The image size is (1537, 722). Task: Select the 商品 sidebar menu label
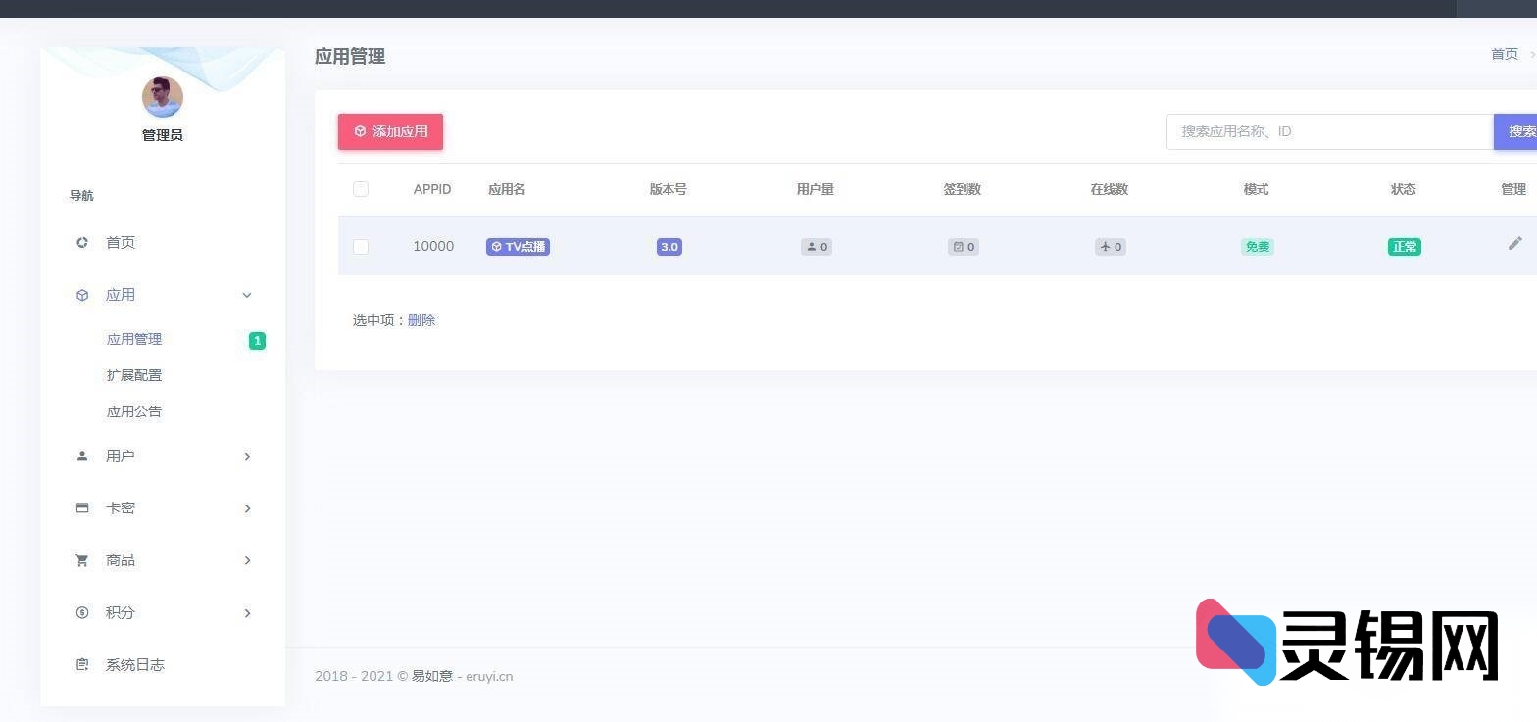tap(121, 560)
